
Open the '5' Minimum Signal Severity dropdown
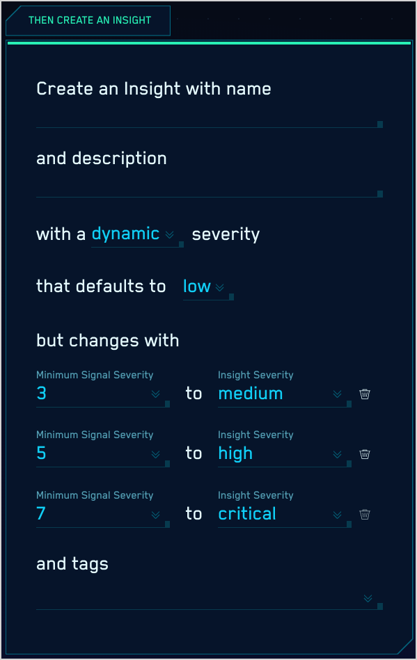(155, 455)
